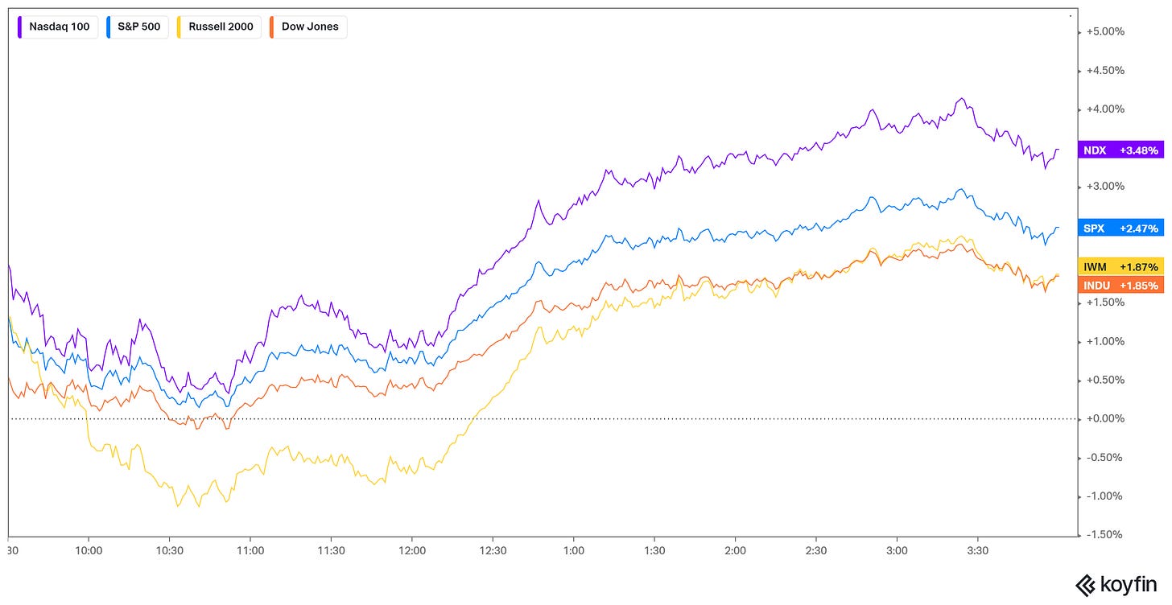Click the 2:00 time axis label
Screen dimensions: 1172x605
coord(735,551)
